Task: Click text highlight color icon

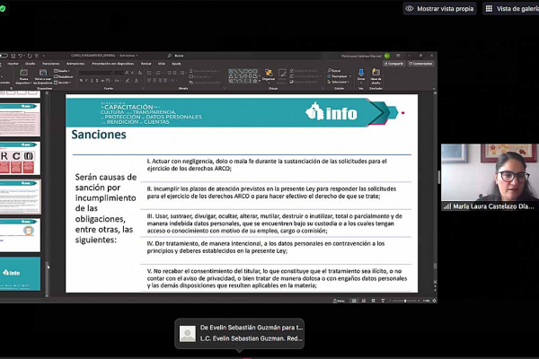Action: coord(128,81)
